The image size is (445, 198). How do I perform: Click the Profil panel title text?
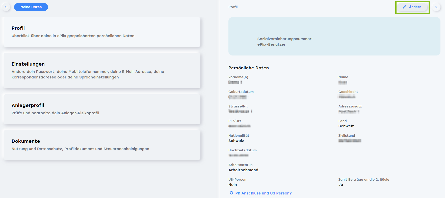tap(233, 7)
